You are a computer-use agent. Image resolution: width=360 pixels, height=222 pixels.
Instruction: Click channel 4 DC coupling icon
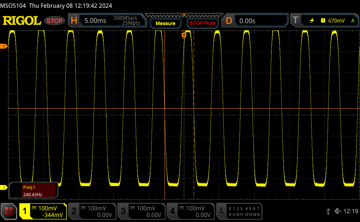point(182,208)
